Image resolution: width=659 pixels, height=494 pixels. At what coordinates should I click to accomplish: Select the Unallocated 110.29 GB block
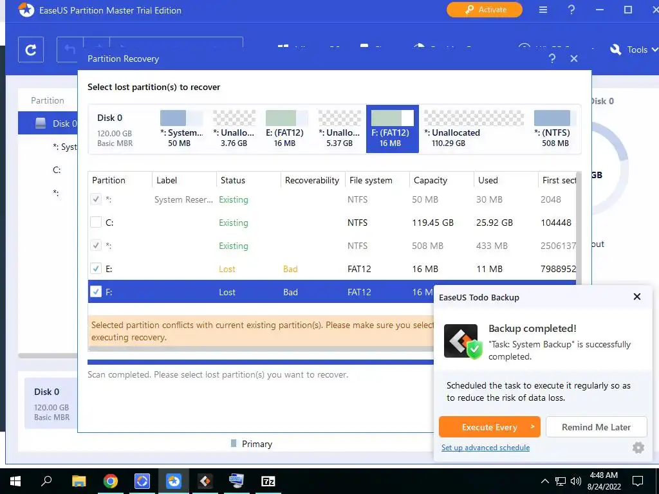pyautogui.click(x=473, y=129)
